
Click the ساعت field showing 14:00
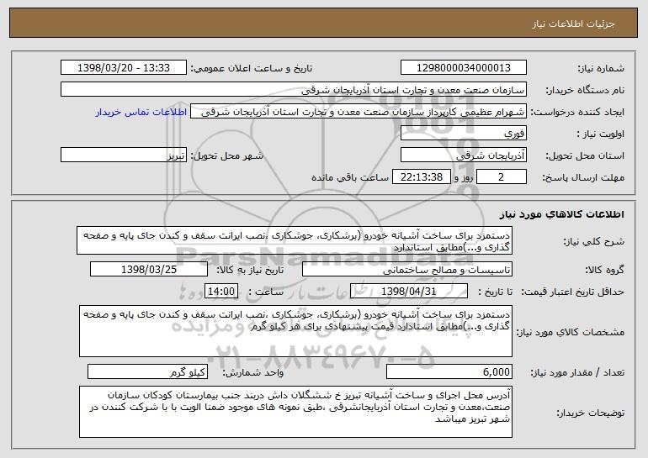pyautogui.click(x=221, y=291)
